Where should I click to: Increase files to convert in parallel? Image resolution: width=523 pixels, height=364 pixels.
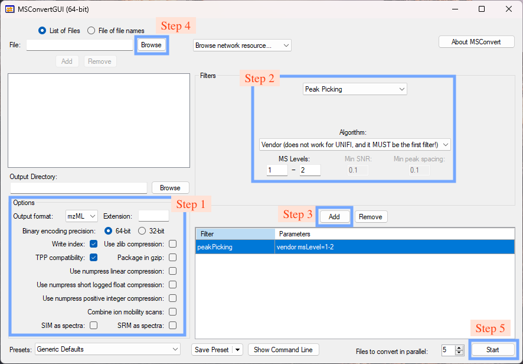pyautogui.click(x=460, y=346)
